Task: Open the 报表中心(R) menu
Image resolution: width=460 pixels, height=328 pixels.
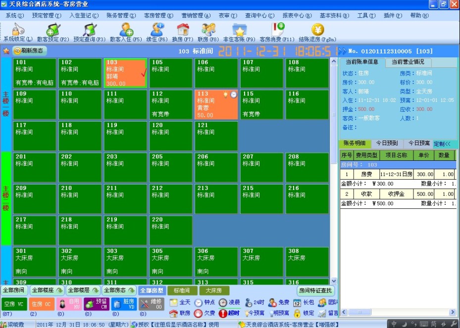Action: pyautogui.click(x=297, y=15)
